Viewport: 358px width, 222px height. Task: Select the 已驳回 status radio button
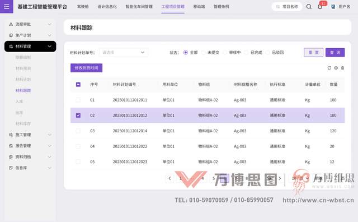point(267,52)
